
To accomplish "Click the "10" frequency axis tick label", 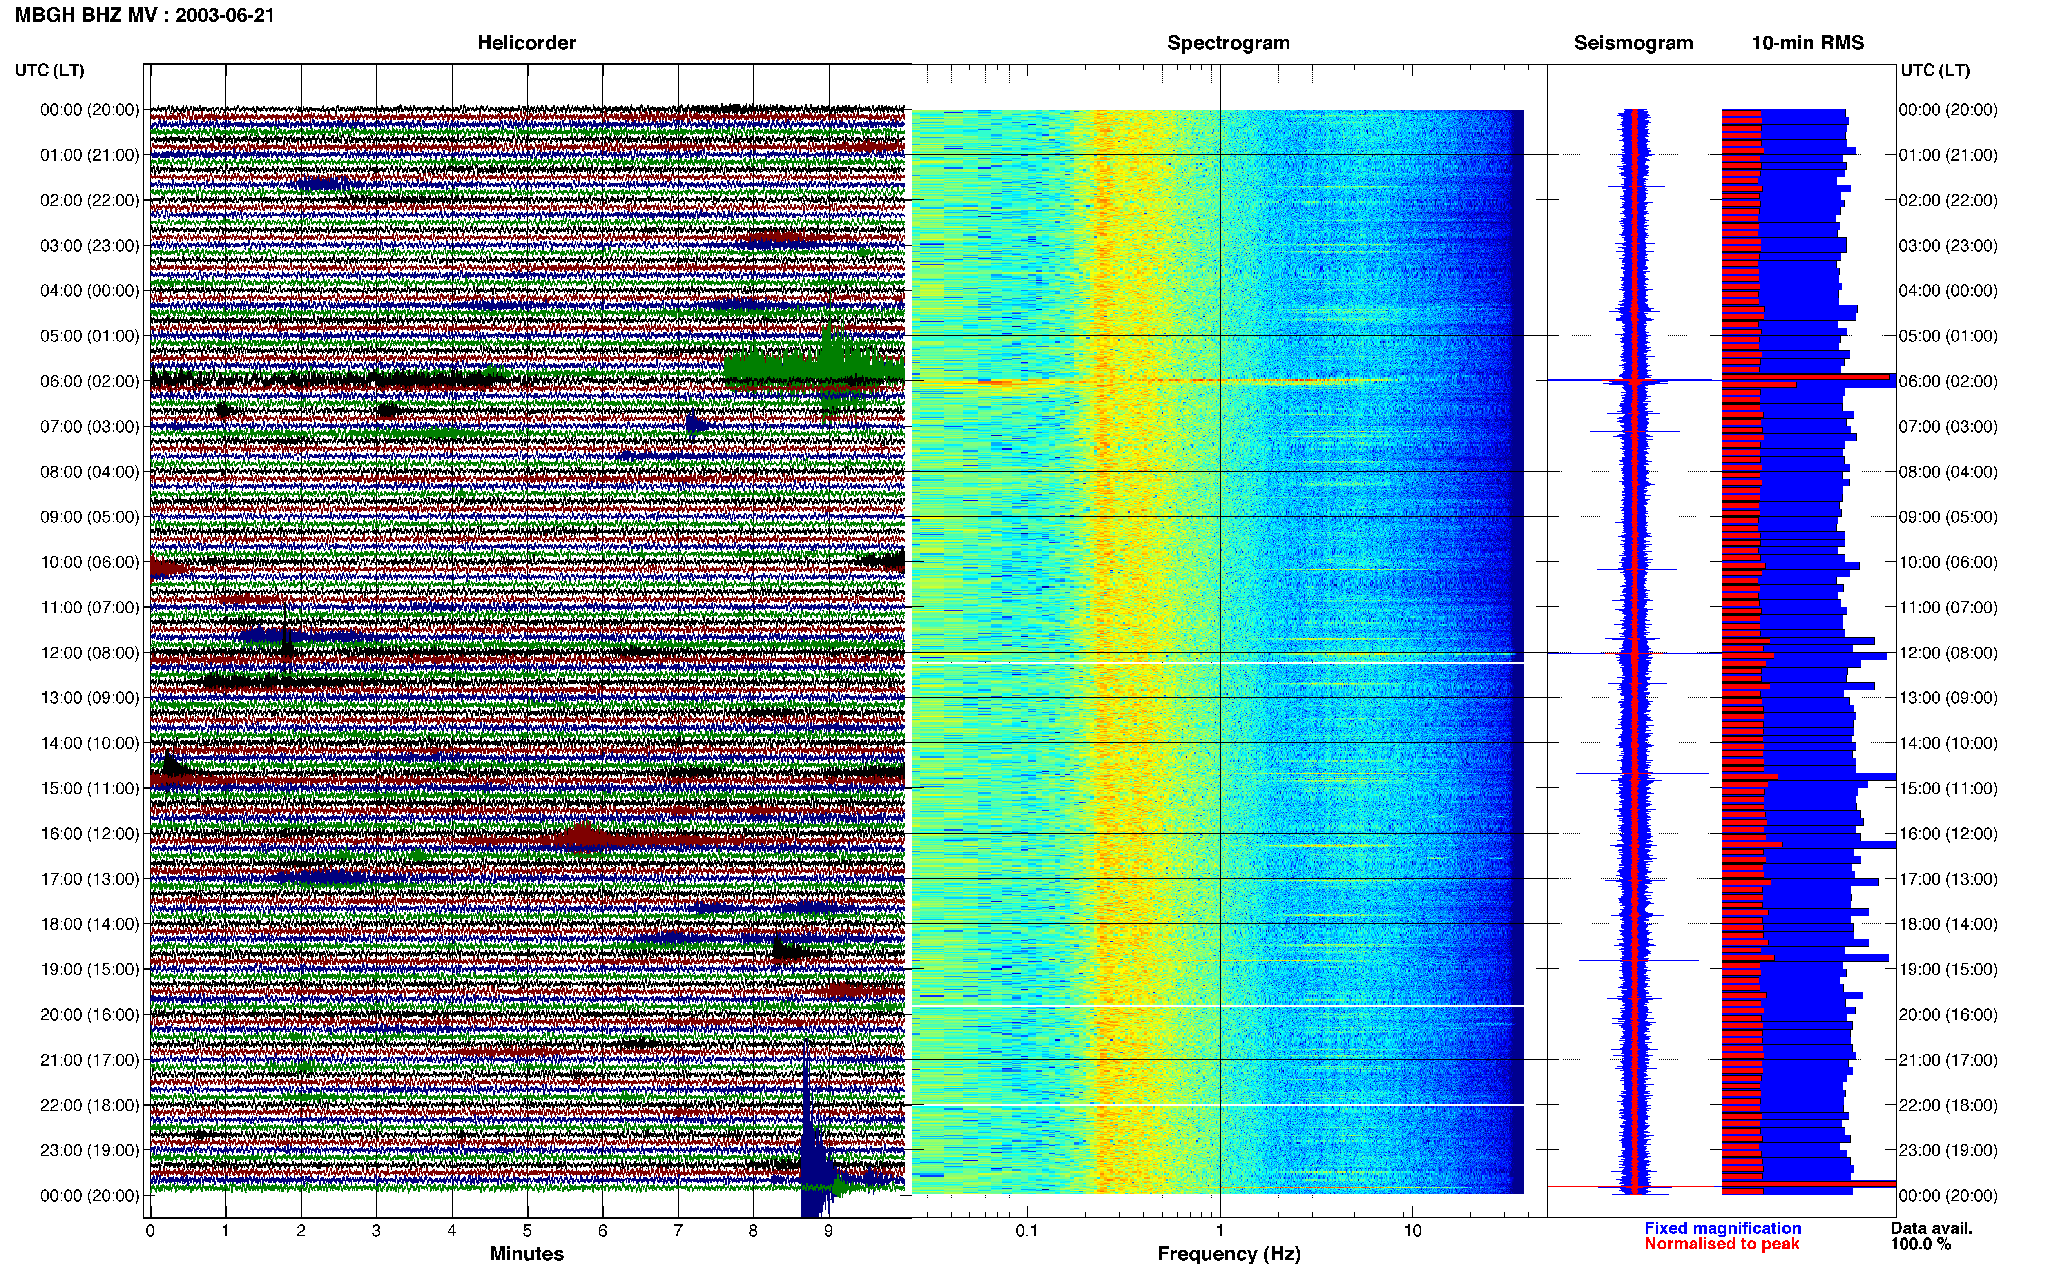I will [1412, 1230].
